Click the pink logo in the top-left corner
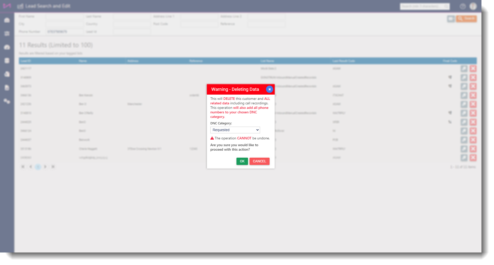This screenshot has height=265, width=494. 7,6
